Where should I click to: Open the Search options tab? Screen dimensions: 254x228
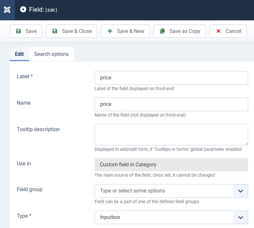(x=51, y=54)
